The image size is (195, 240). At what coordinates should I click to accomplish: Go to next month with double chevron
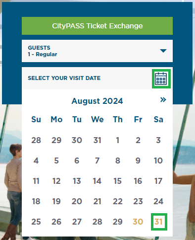tap(163, 100)
